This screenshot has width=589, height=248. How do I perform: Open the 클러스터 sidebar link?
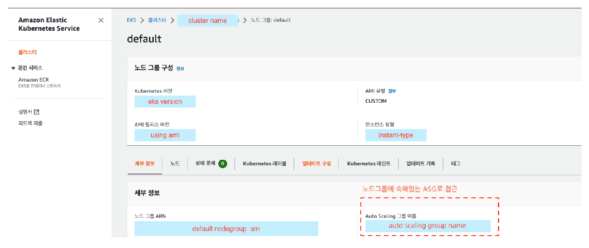27,52
